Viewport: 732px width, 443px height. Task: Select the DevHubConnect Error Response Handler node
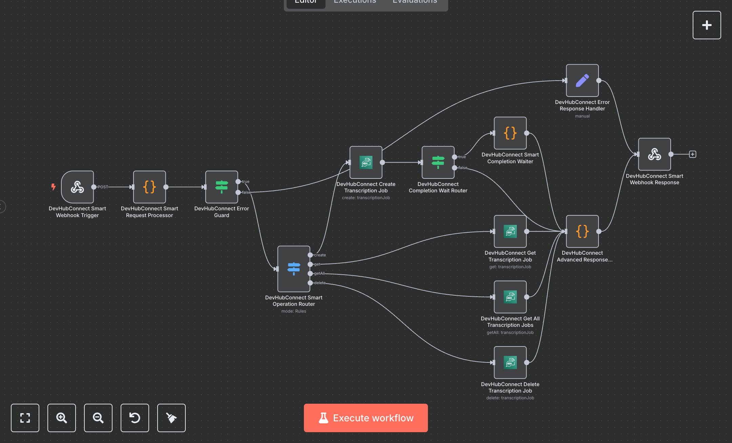click(582, 81)
